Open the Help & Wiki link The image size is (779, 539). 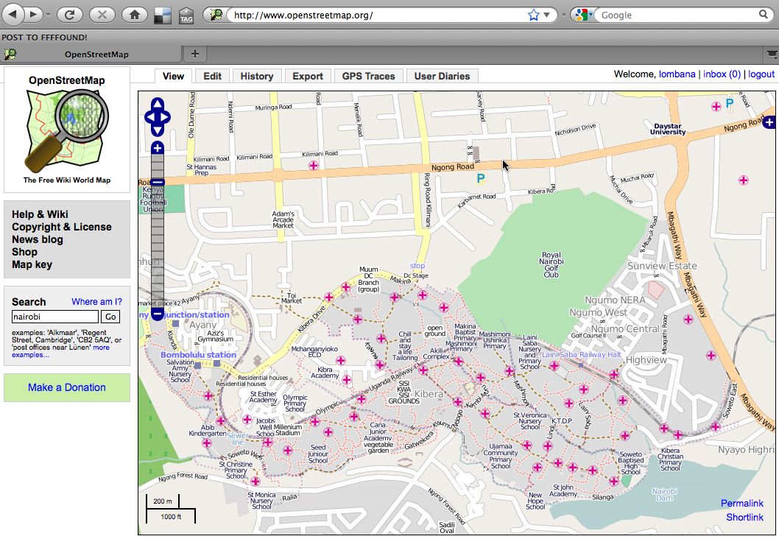40,214
